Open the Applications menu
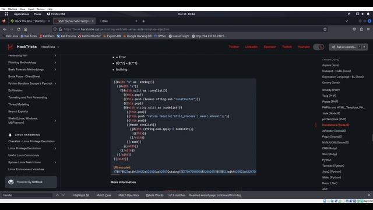Screen dimensions: 373x210 tap(22, 14)
